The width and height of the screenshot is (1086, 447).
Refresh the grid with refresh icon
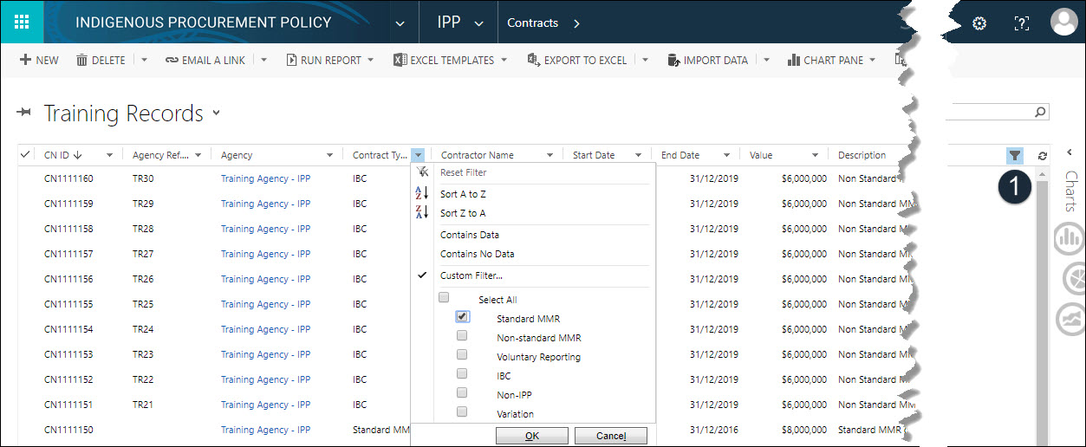1042,156
